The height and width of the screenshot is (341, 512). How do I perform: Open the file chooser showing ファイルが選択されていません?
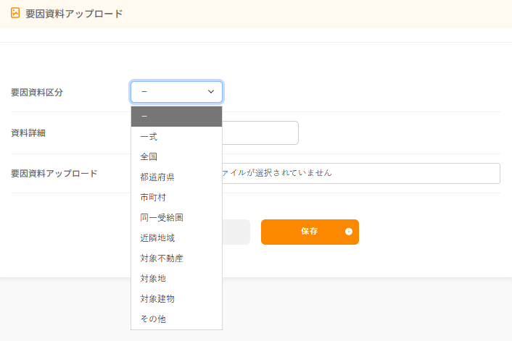coord(361,173)
